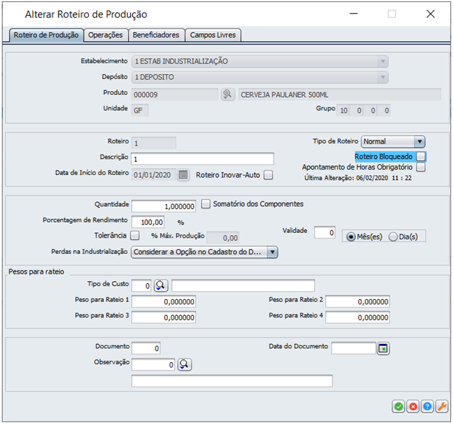Switch to Operações tab
This screenshot has width=453, height=424.
105,35
